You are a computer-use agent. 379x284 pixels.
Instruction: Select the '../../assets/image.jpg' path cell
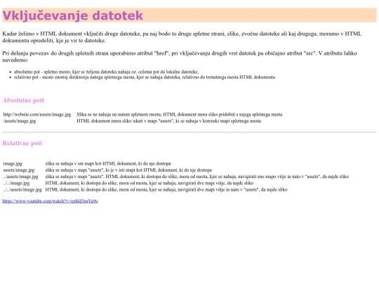coord(22,189)
